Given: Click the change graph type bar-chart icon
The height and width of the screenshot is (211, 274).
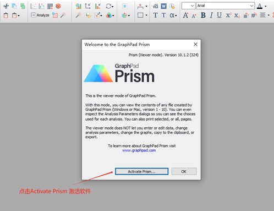Looking at the screenshot, I should coord(79,6).
